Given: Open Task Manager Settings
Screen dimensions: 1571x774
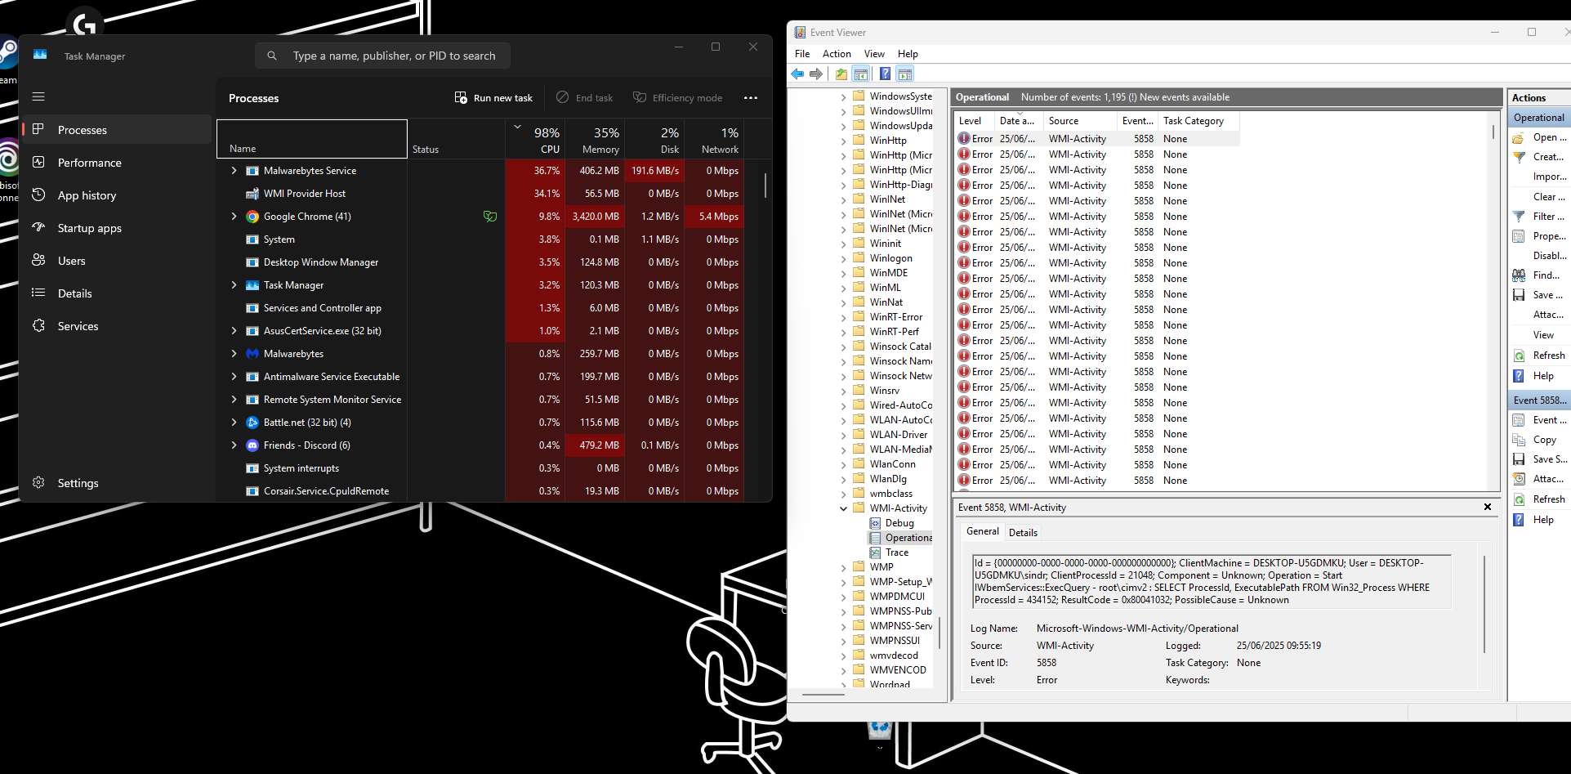Looking at the screenshot, I should tap(116, 483).
